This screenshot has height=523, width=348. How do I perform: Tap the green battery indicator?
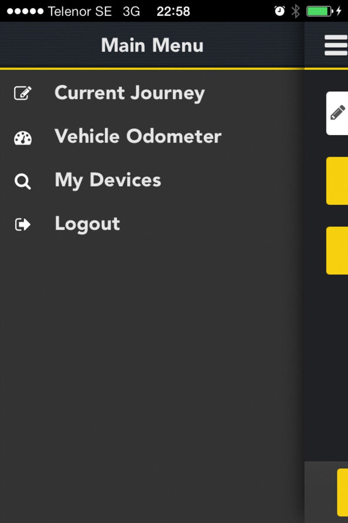pos(320,11)
